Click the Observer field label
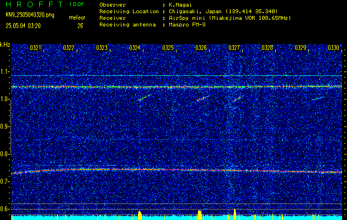347x220 pixels. [113, 5]
